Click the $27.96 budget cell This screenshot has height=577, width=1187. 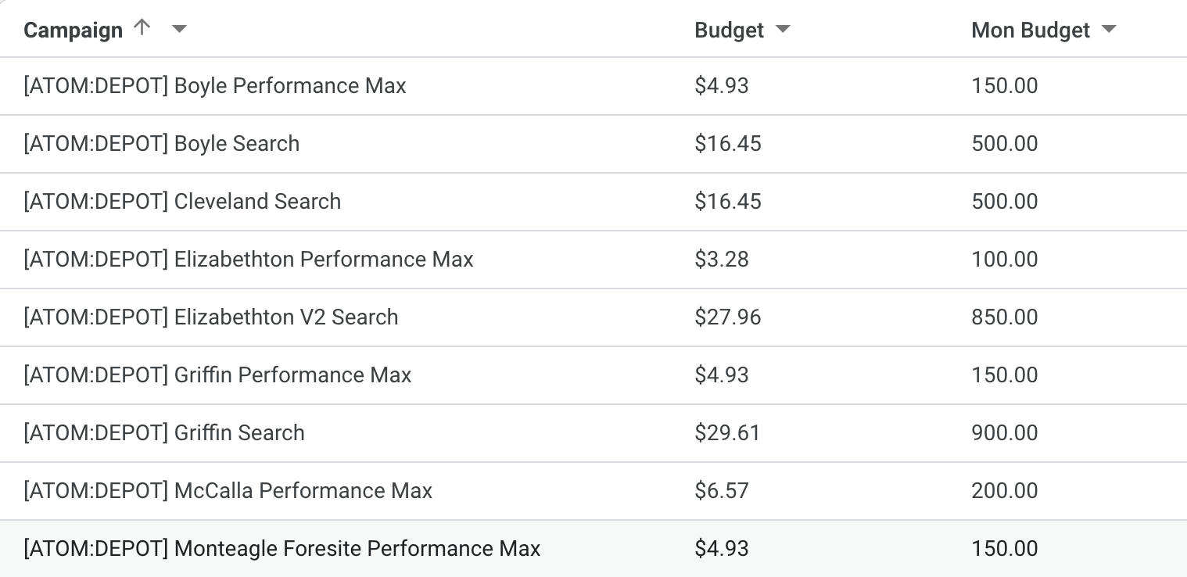[x=727, y=317]
